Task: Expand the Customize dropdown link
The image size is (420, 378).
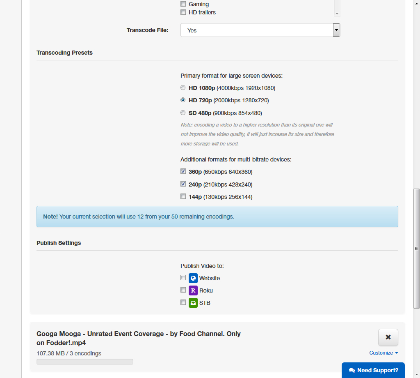Action: [383, 353]
